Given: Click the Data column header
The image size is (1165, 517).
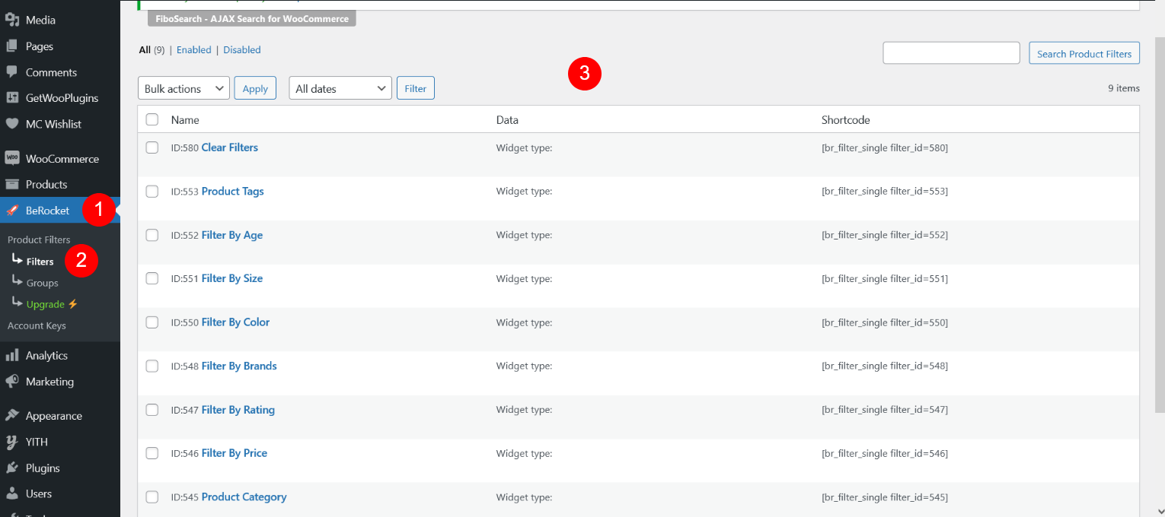Looking at the screenshot, I should pyautogui.click(x=507, y=119).
